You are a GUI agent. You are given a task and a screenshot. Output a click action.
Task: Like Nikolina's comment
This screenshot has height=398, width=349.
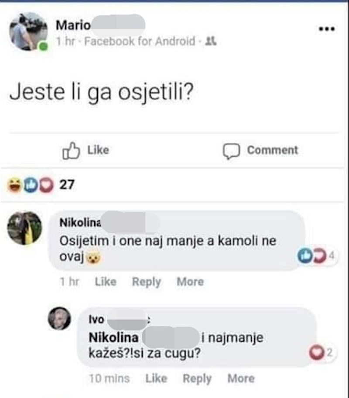[106, 282]
